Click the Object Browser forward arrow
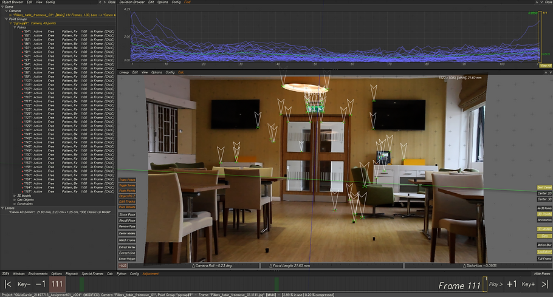 click(x=105, y=2)
